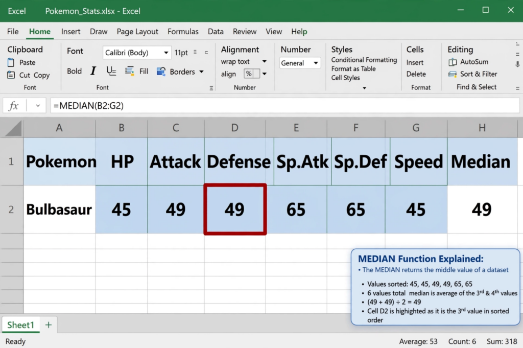The height and width of the screenshot is (348, 523).
Task: Expand the Styles group arrow
Action: [364, 88]
